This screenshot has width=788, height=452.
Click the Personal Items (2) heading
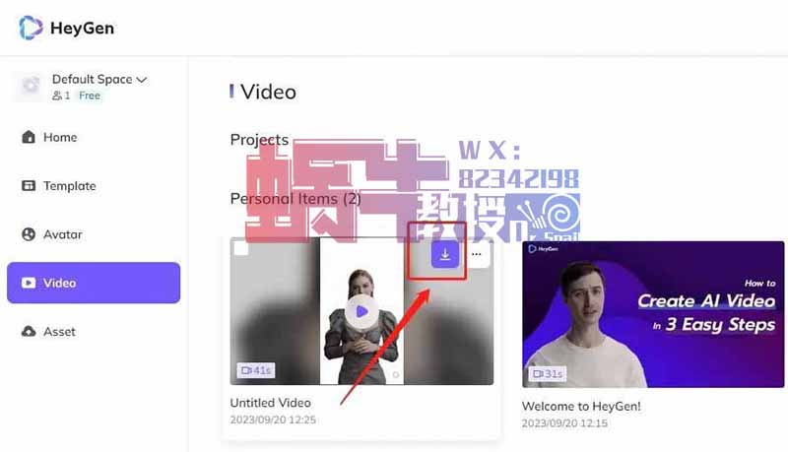click(295, 199)
